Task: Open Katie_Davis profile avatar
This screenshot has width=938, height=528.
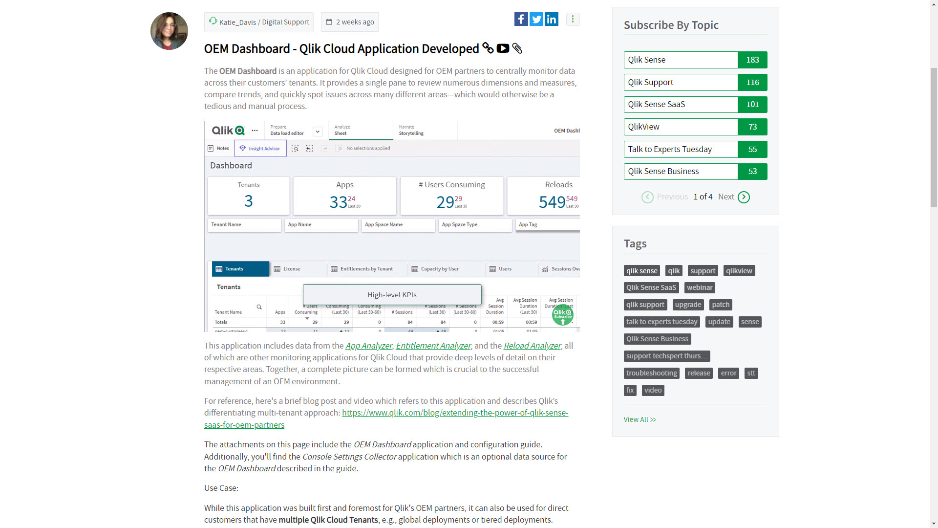Action: [x=169, y=31]
